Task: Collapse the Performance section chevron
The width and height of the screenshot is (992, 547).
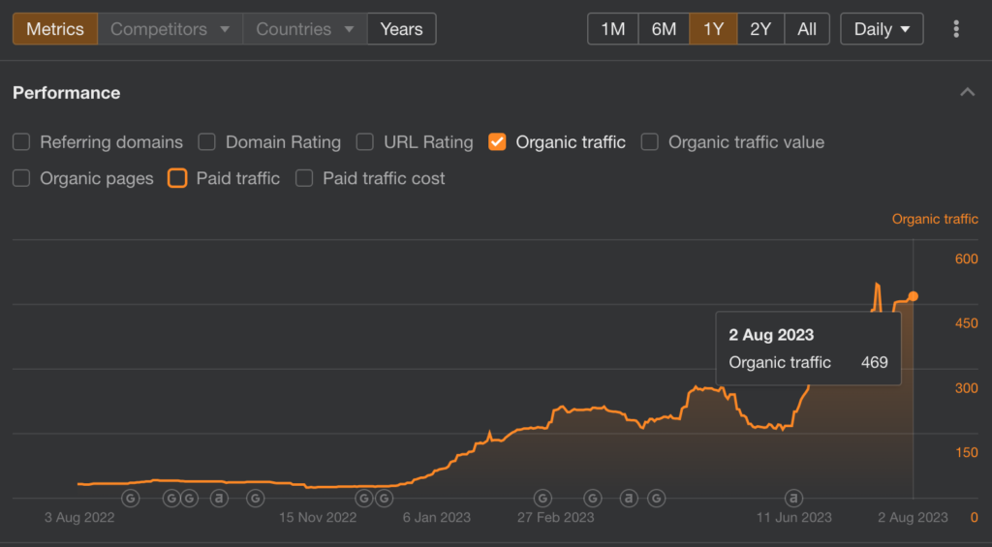Action: [968, 92]
